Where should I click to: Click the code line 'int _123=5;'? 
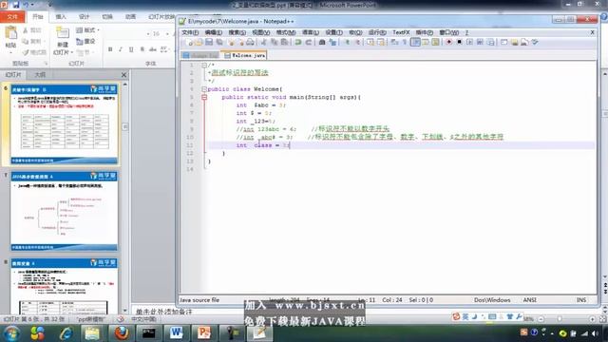[x=256, y=122]
